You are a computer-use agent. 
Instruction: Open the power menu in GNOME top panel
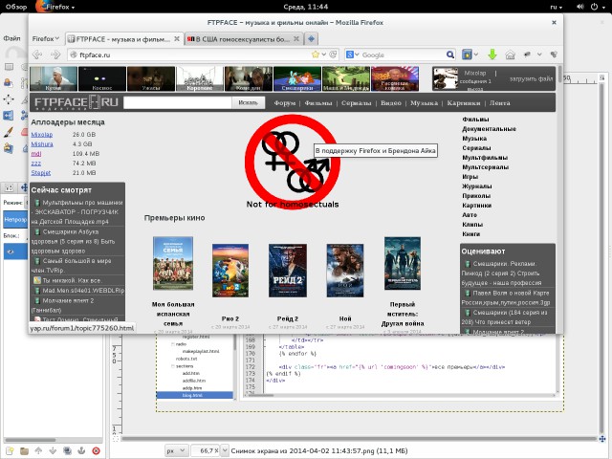pos(597,7)
